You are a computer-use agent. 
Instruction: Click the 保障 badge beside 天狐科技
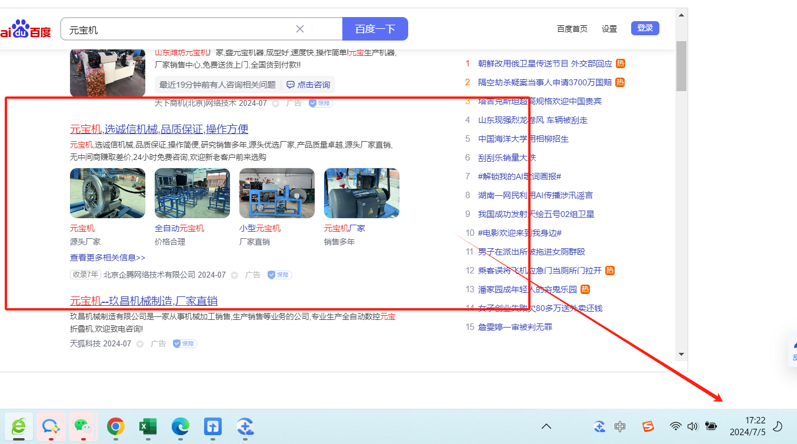point(185,343)
